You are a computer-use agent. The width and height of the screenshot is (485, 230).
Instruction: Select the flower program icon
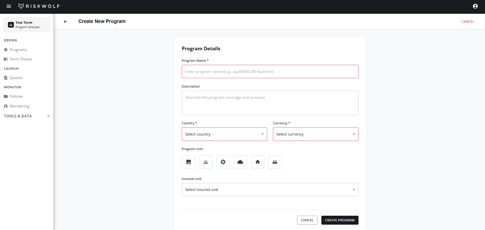(x=223, y=162)
